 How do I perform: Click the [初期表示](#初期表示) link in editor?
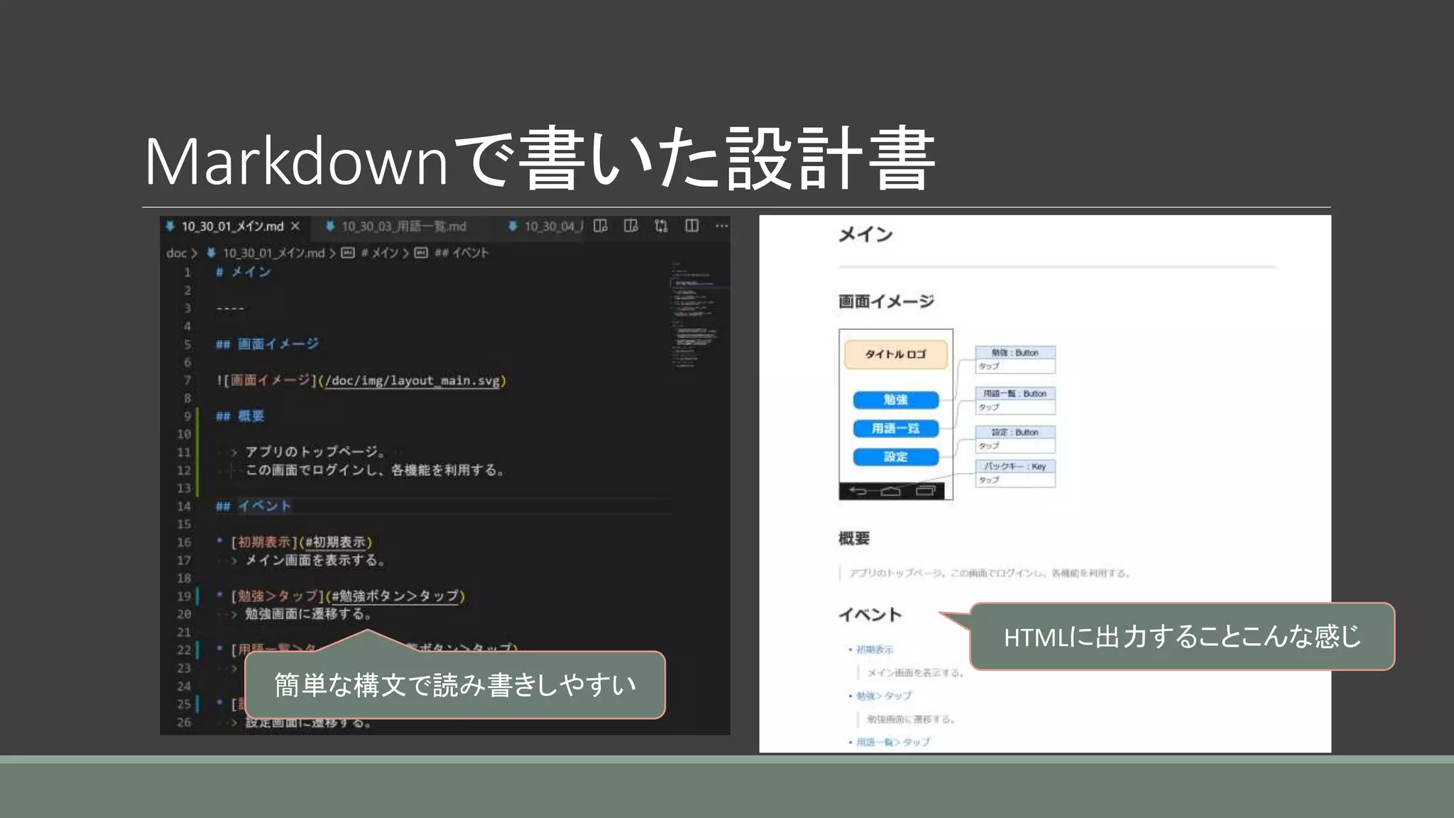(302, 542)
